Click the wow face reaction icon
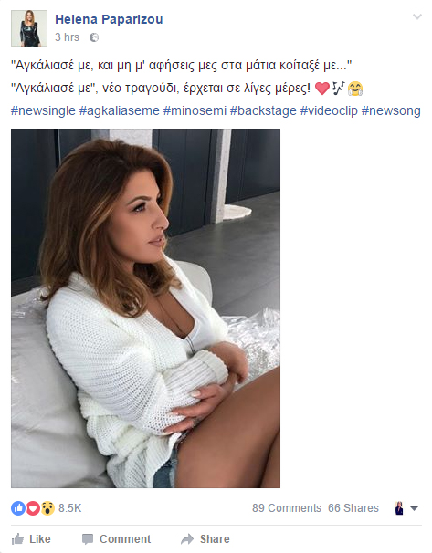Viewport: 432px width, 553px height. [x=47, y=508]
